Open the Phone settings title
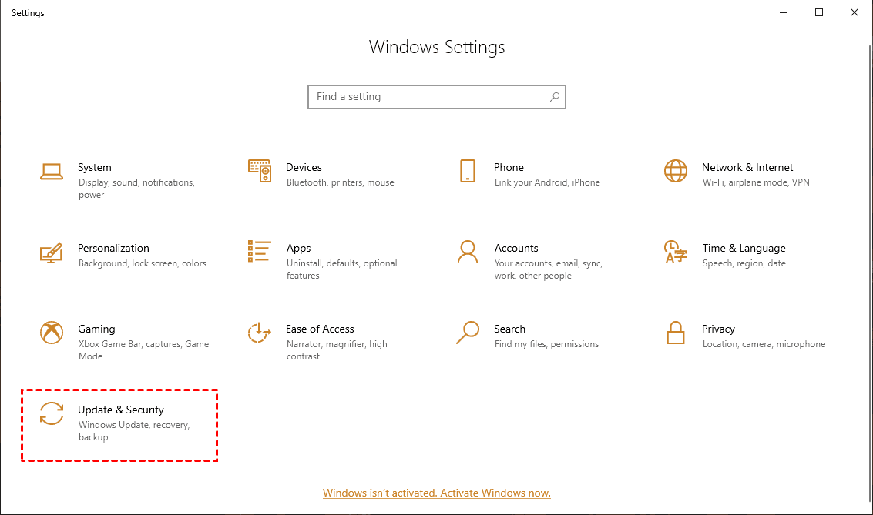Screen dimensions: 873x515 509,167
